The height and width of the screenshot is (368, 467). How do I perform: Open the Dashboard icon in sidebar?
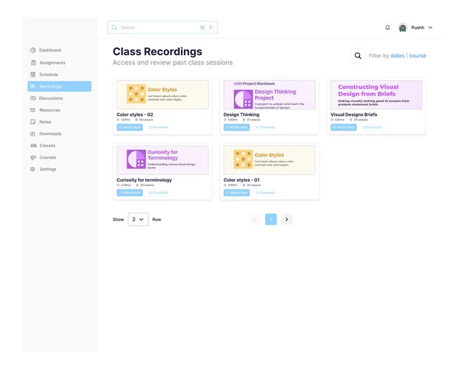(33, 50)
